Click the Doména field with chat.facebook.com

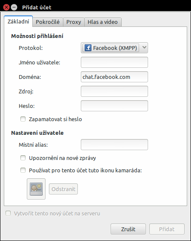coord(114,77)
